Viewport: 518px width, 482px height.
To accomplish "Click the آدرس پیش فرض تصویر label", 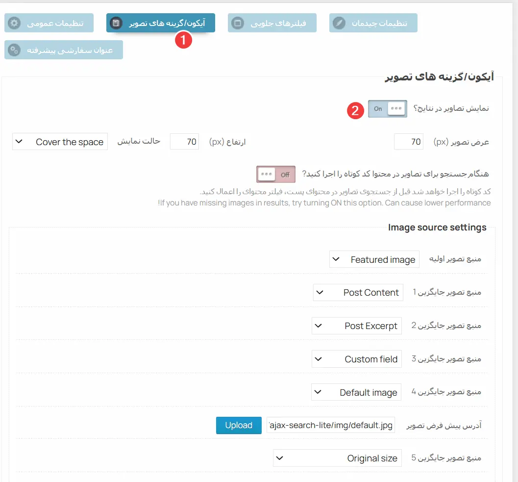I will tap(444, 425).
